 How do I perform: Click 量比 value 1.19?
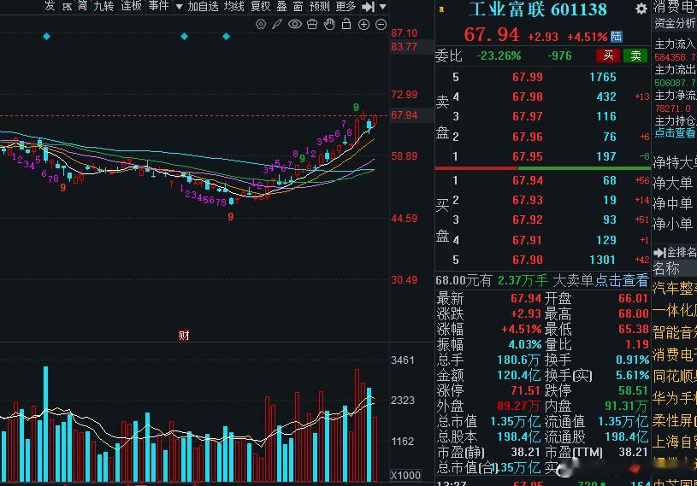point(636,344)
